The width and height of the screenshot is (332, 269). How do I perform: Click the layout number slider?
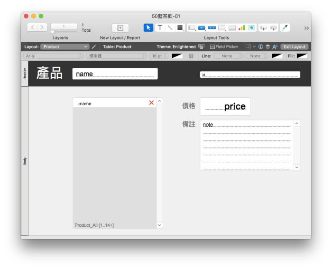tap(53, 32)
